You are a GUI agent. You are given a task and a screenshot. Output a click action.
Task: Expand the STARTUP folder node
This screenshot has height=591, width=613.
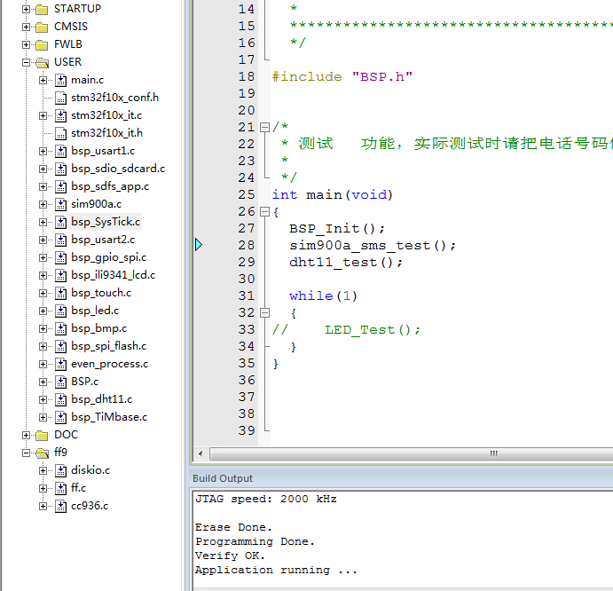tap(26, 9)
